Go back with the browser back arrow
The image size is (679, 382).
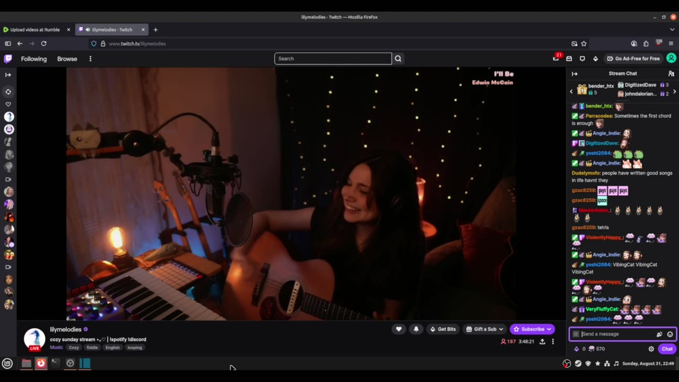click(x=20, y=44)
